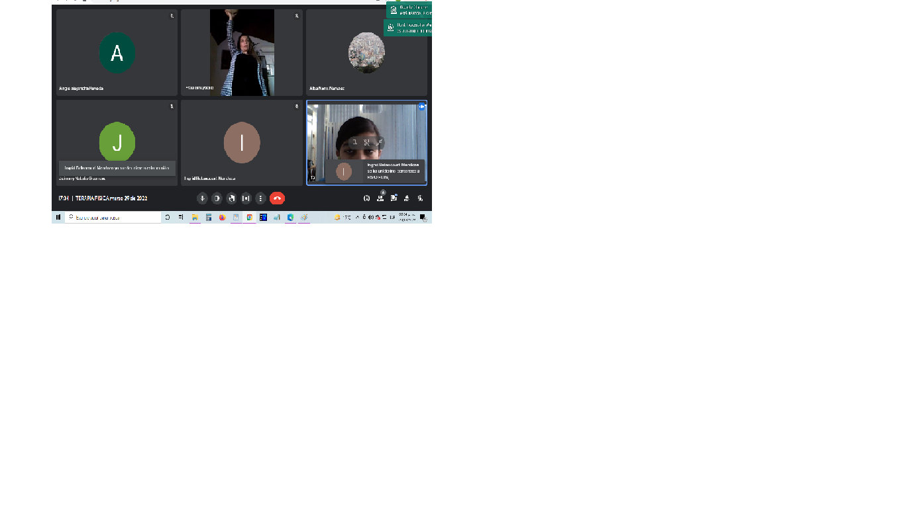Viewport: 905px width, 508px height.
Task: Click the middle icon on self-view overlay
Action: 366,142
